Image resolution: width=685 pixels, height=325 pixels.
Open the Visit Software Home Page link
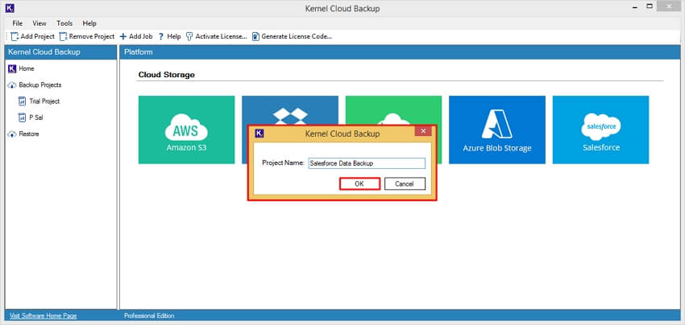click(44, 315)
